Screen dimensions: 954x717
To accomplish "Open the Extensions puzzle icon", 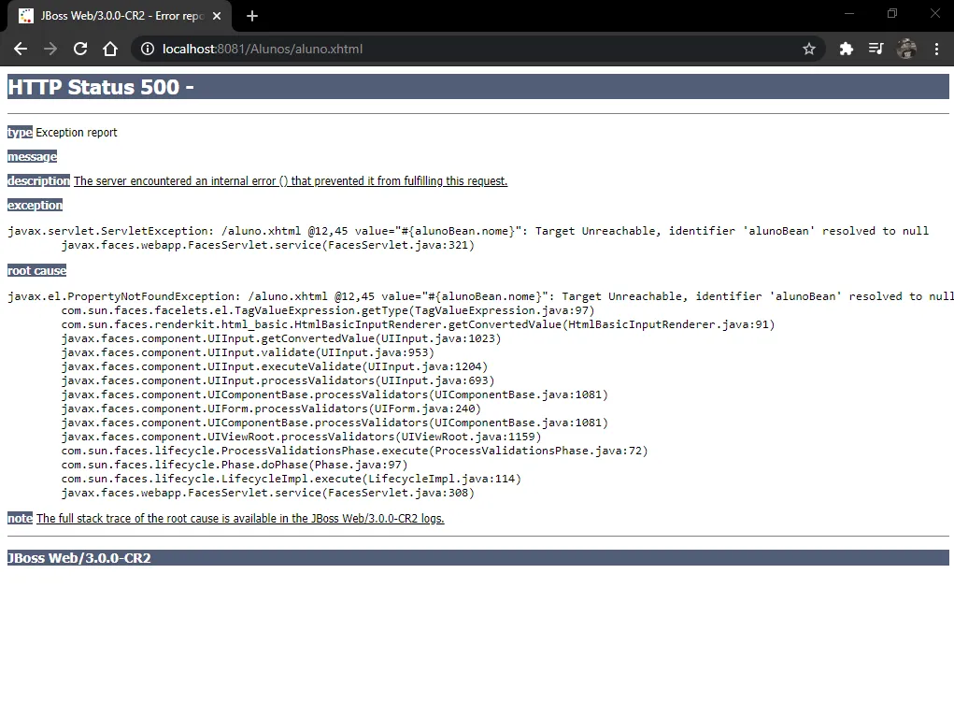I will click(846, 49).
